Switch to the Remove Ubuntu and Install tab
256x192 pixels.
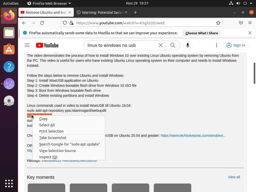46,12
